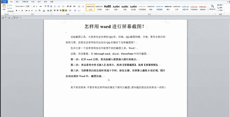230x117 pixels.
Task: Switch to the Review ribbon tab
Action: pos(45,2)
